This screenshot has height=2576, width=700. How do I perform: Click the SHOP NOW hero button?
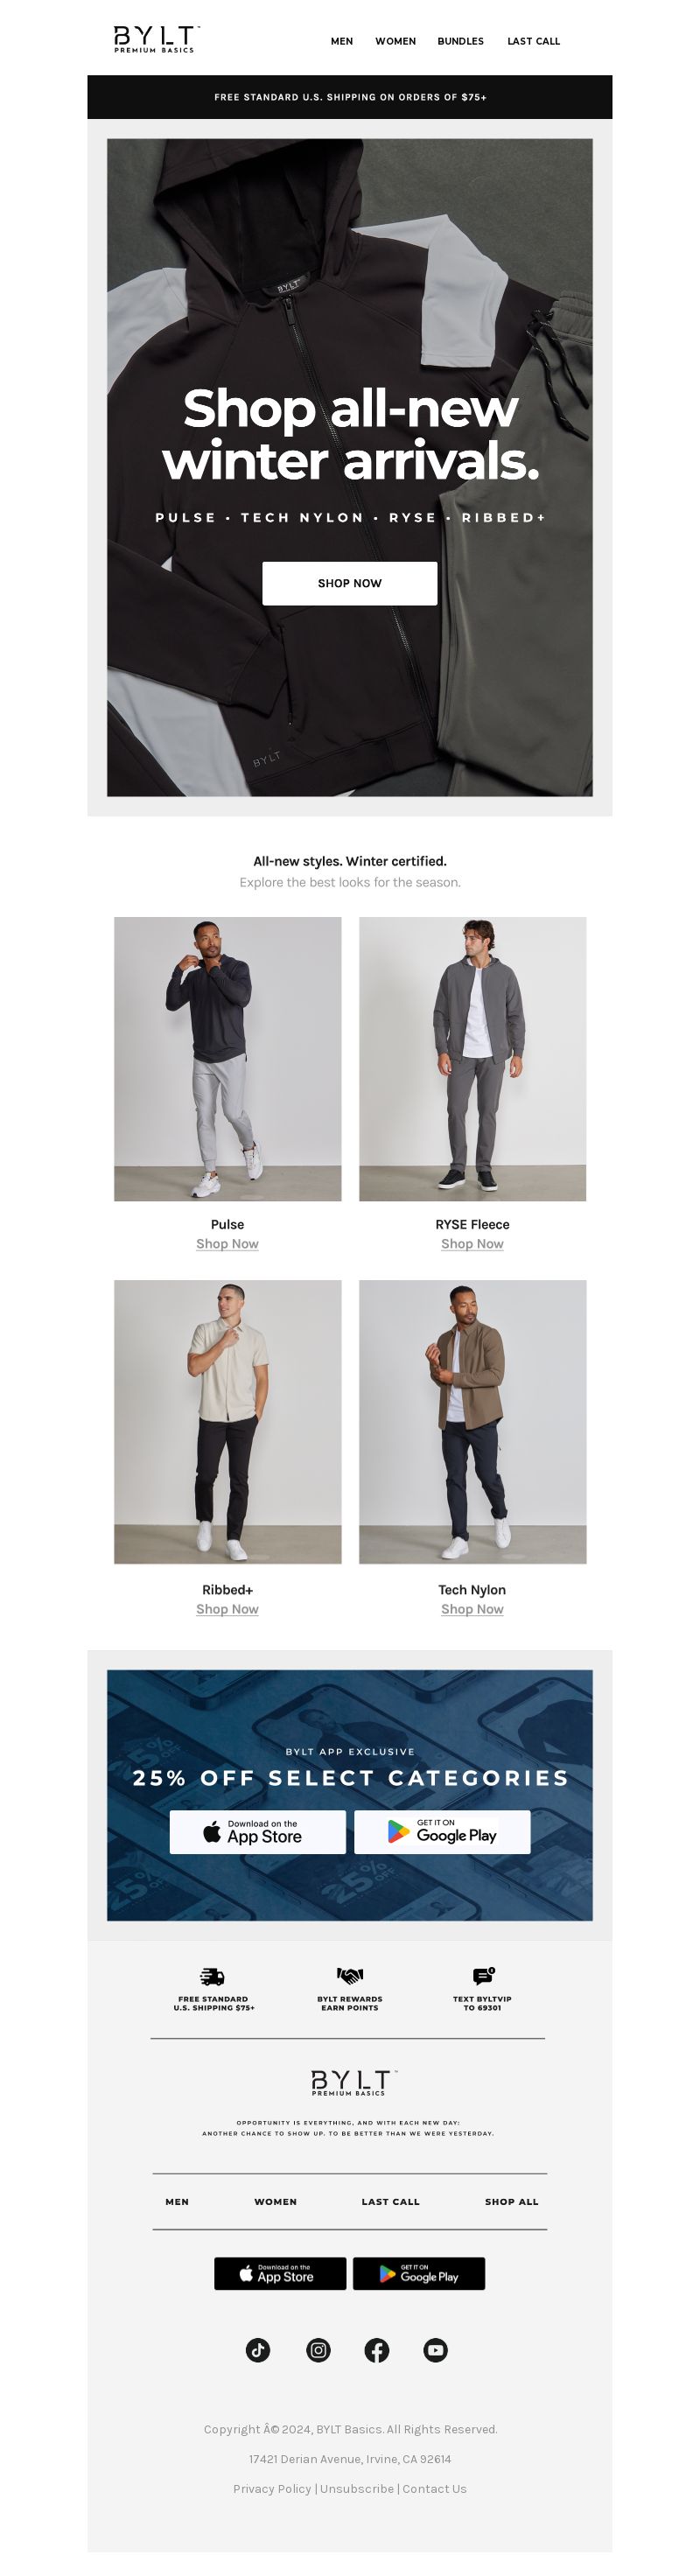coord(350,583)
